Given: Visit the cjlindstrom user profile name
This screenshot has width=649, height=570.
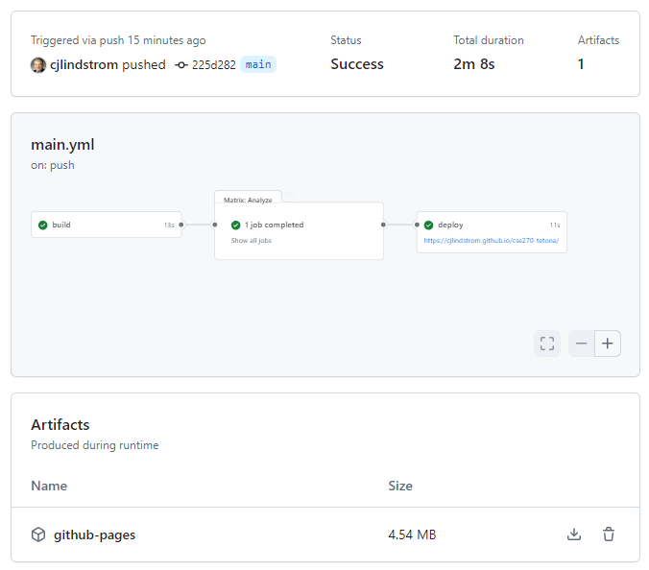Looking at the screenshot, I should point(84,65).
